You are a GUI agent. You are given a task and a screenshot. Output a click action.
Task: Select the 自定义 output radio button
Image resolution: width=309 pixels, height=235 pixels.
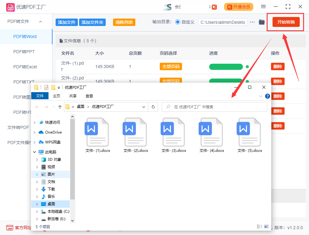[178, 22]
